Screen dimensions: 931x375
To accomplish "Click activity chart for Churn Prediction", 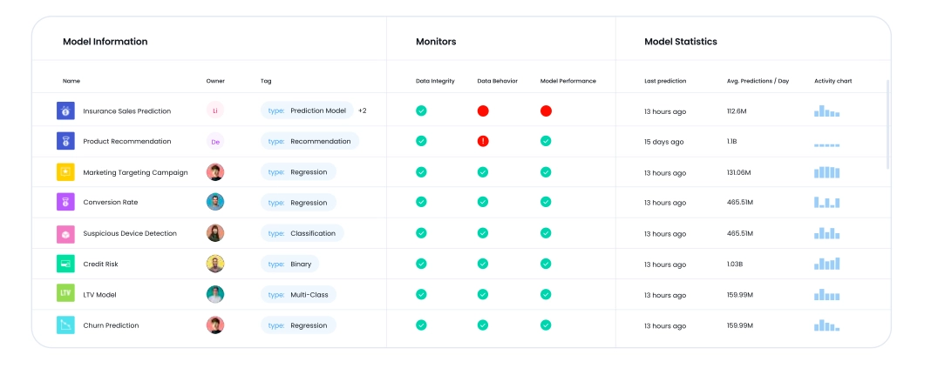I will (827, 325).
